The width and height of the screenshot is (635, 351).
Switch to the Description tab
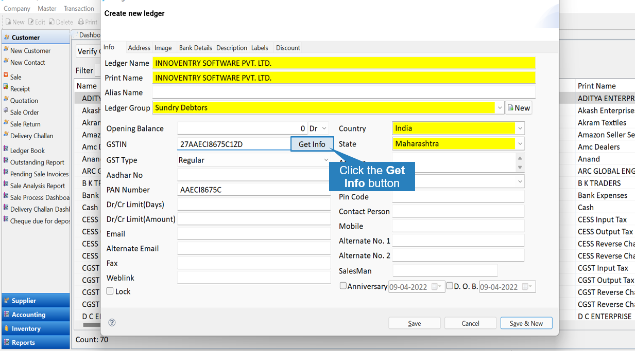pos(232,48)
